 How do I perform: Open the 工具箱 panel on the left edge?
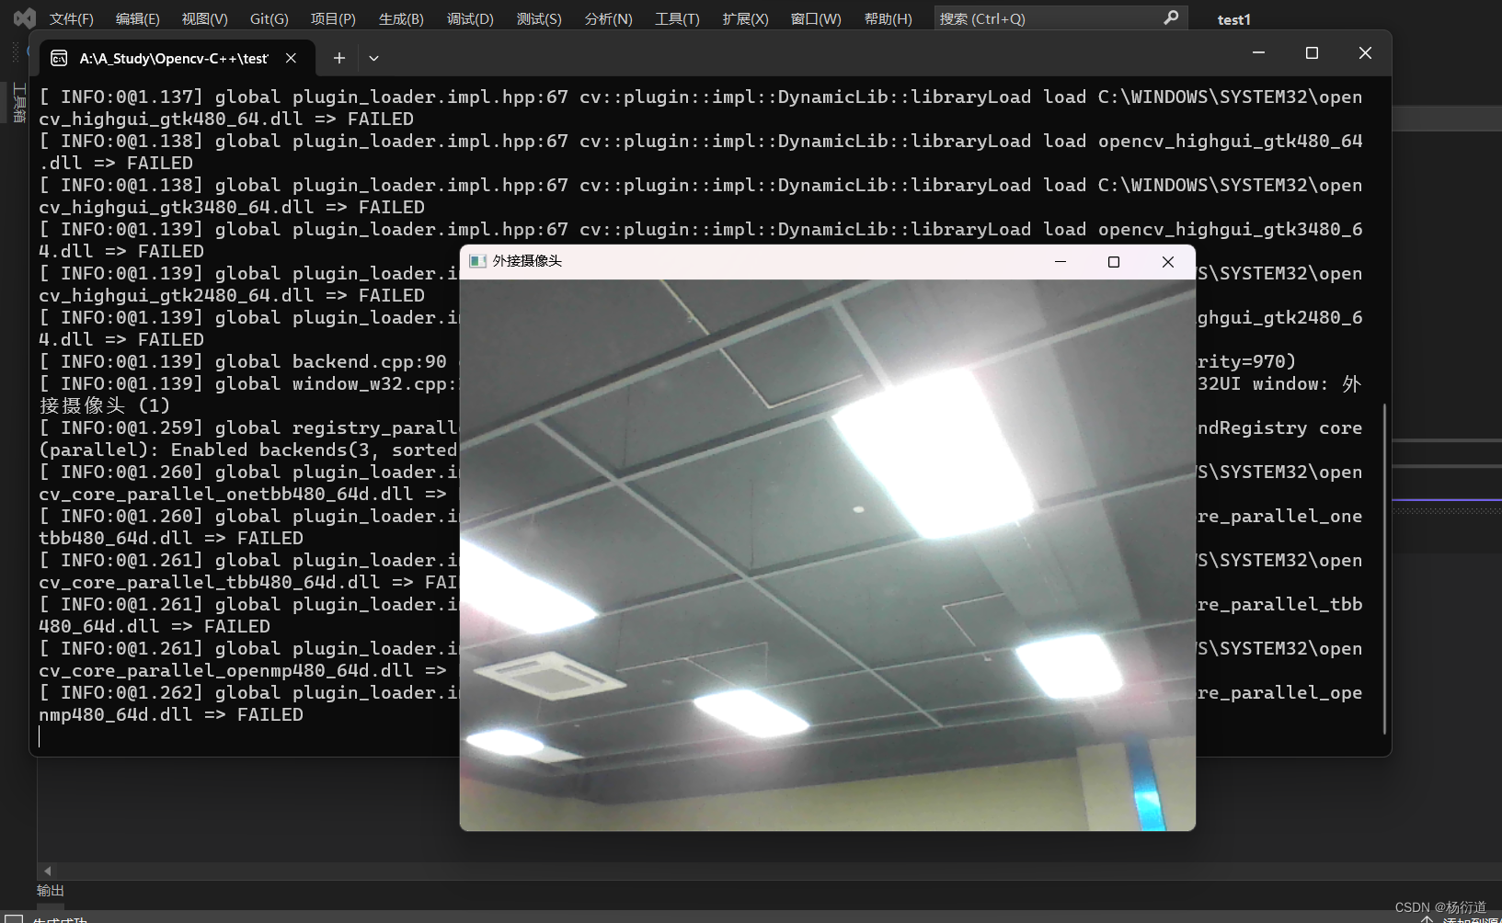click(17, 101)
